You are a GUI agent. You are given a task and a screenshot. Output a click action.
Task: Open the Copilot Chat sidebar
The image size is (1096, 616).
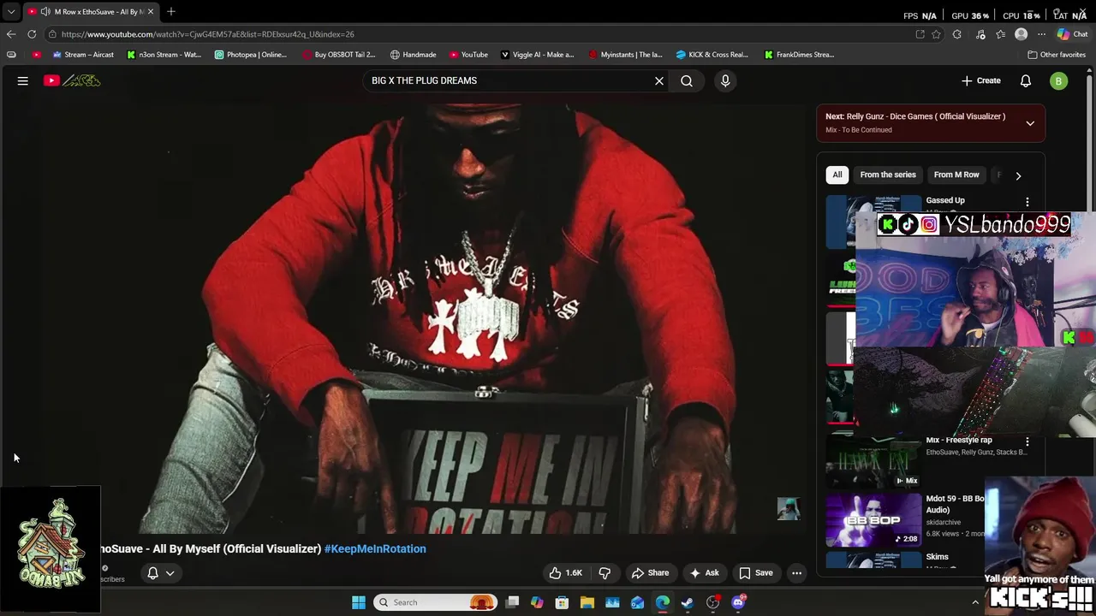click(1072, 34)
